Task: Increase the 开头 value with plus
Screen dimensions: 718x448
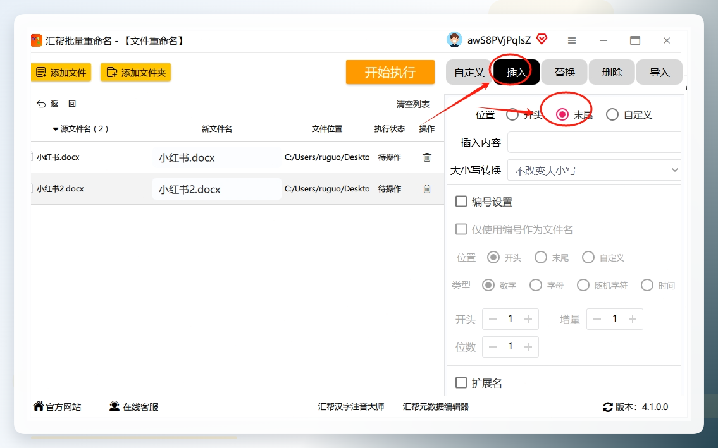Action: click(x=528, y=319)
